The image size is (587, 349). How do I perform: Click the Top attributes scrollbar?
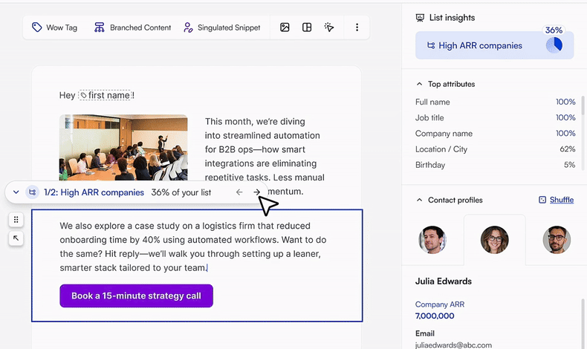pos(582,105)
